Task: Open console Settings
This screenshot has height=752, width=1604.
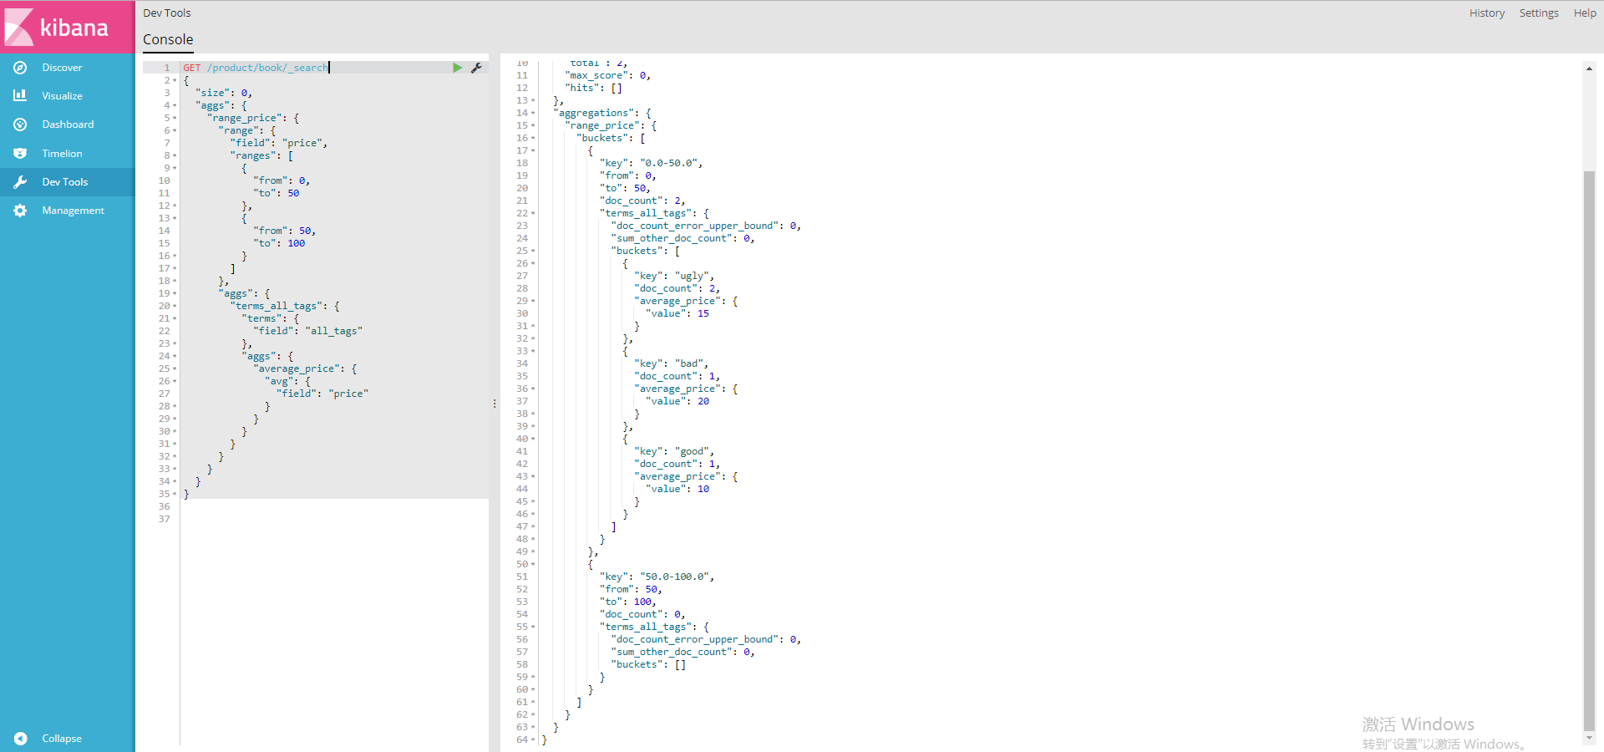Action: (1539, 13)
